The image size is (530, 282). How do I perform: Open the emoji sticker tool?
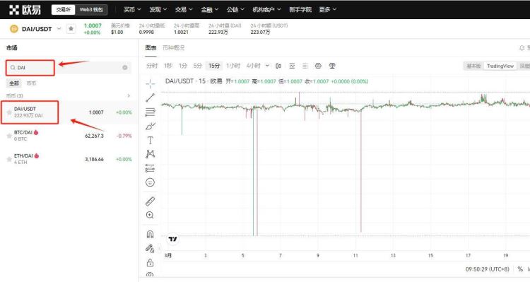pyautogui.click(x=150, y=182)
